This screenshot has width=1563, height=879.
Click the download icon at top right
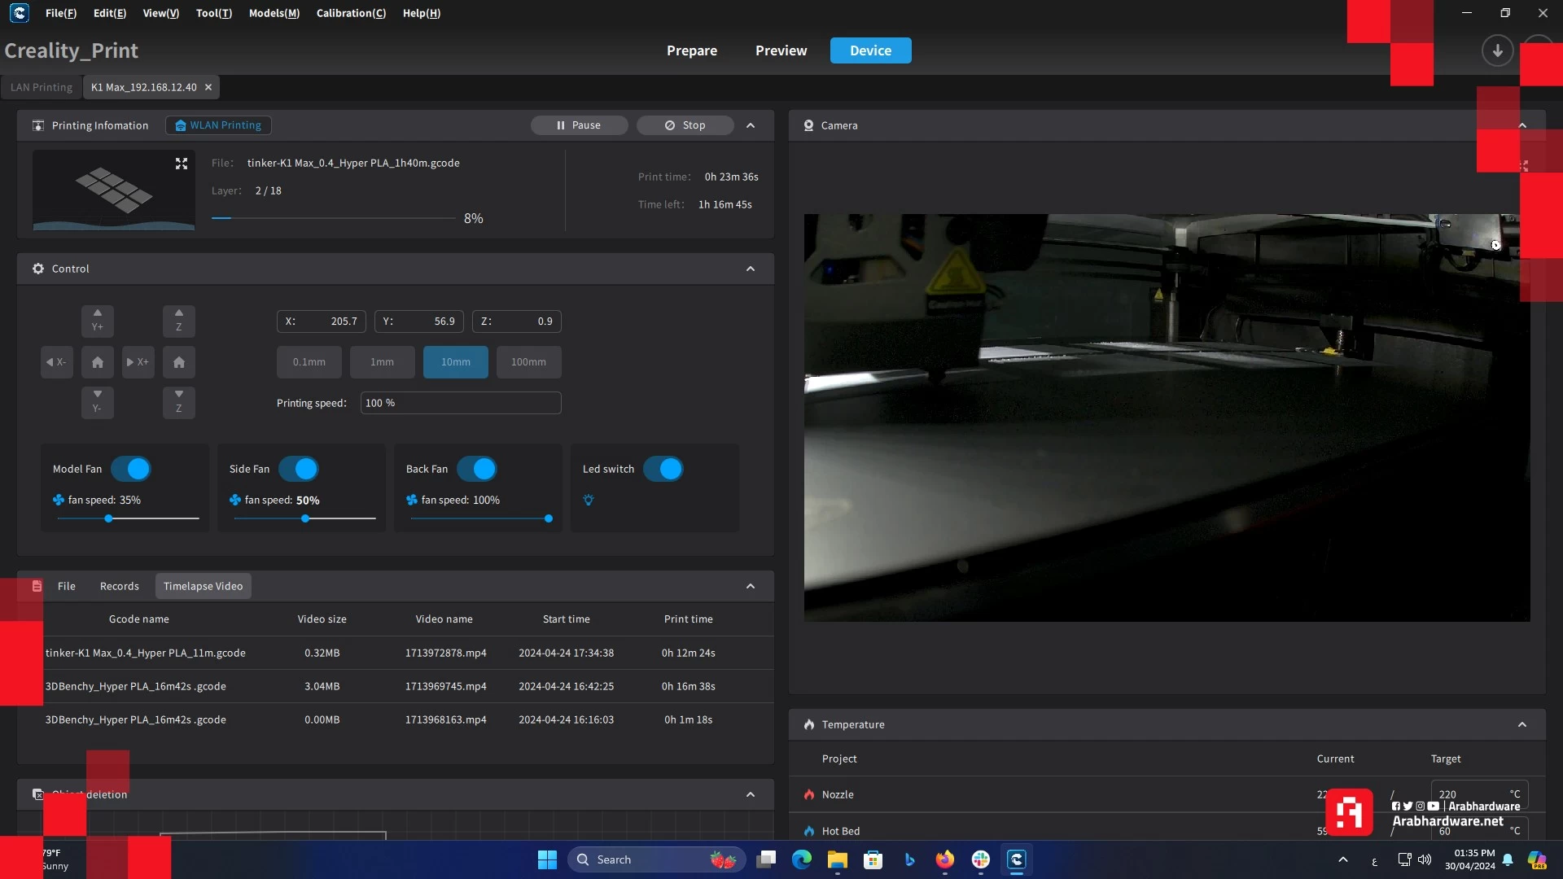pyautogui.click(x=1497, y=50)
